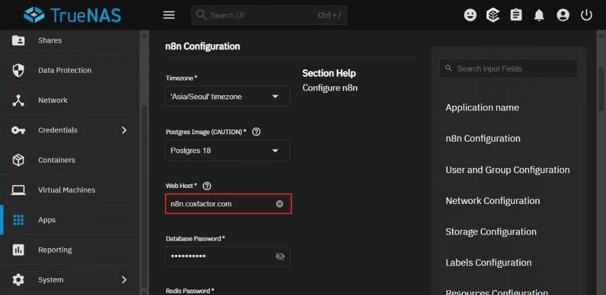Click the Containers box icon
The width and height of the screenshot is (606, 295).
tap(18, 160)
